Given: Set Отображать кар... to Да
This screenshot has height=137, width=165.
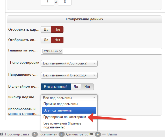Looking at the screenshot, I should tap(46, 29).
